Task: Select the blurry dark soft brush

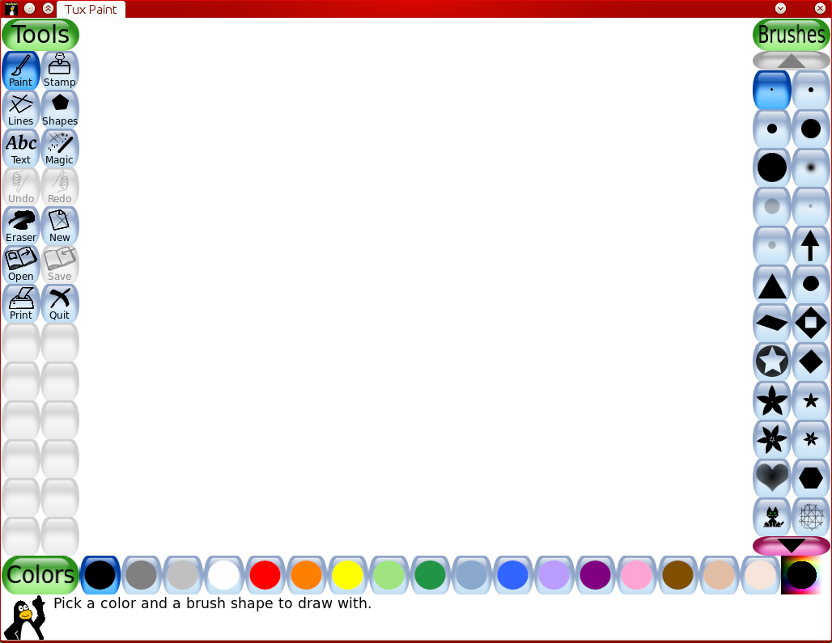Action: (x=810, y=167)
